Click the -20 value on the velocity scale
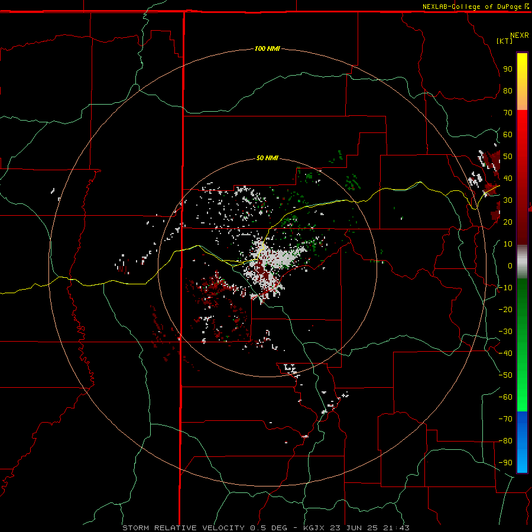The height and width of the screenshot is (532, 532). coord(505,309)
